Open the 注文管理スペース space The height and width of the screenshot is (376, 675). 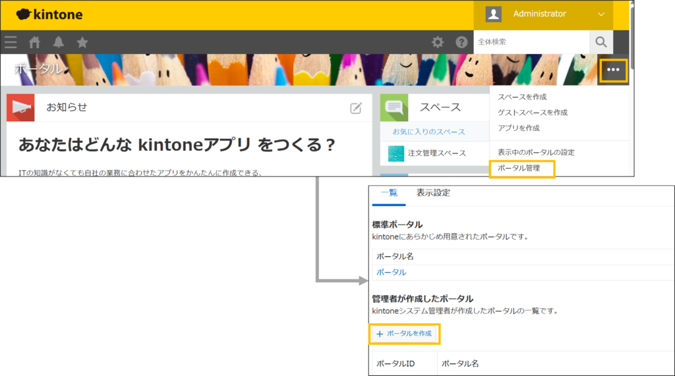click(x=437, y=153)
